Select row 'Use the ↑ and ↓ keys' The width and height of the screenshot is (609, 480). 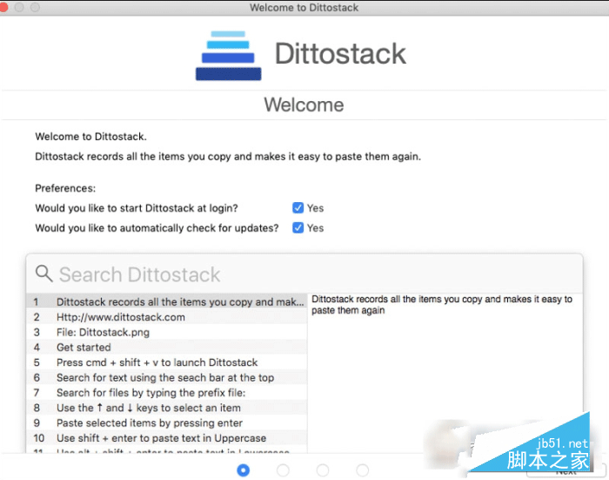click(167, 408)
